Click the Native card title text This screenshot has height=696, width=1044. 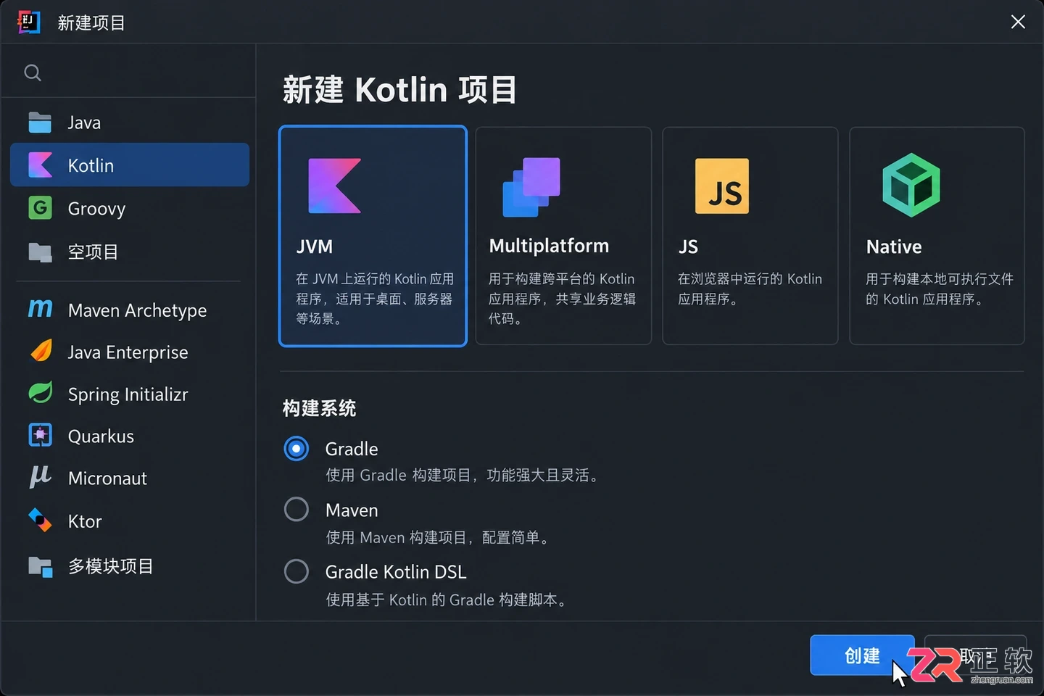[894, 246]
